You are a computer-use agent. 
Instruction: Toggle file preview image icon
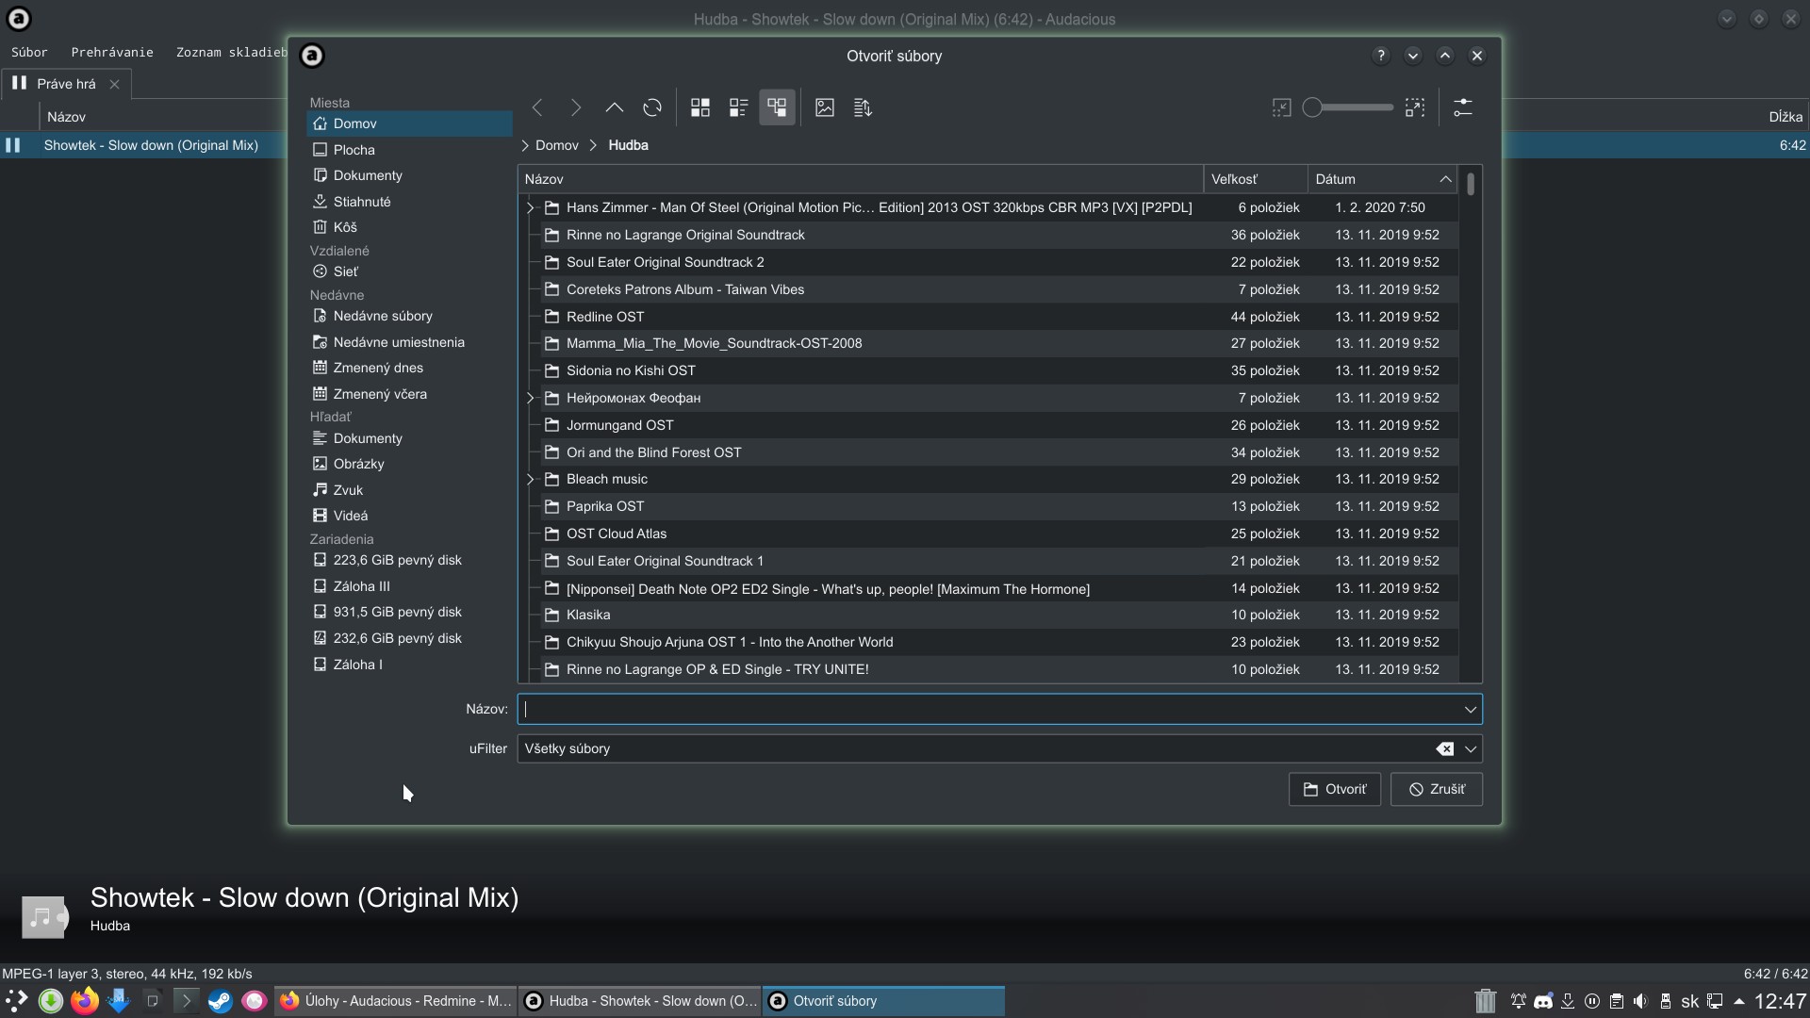click(x=825, y=107)
